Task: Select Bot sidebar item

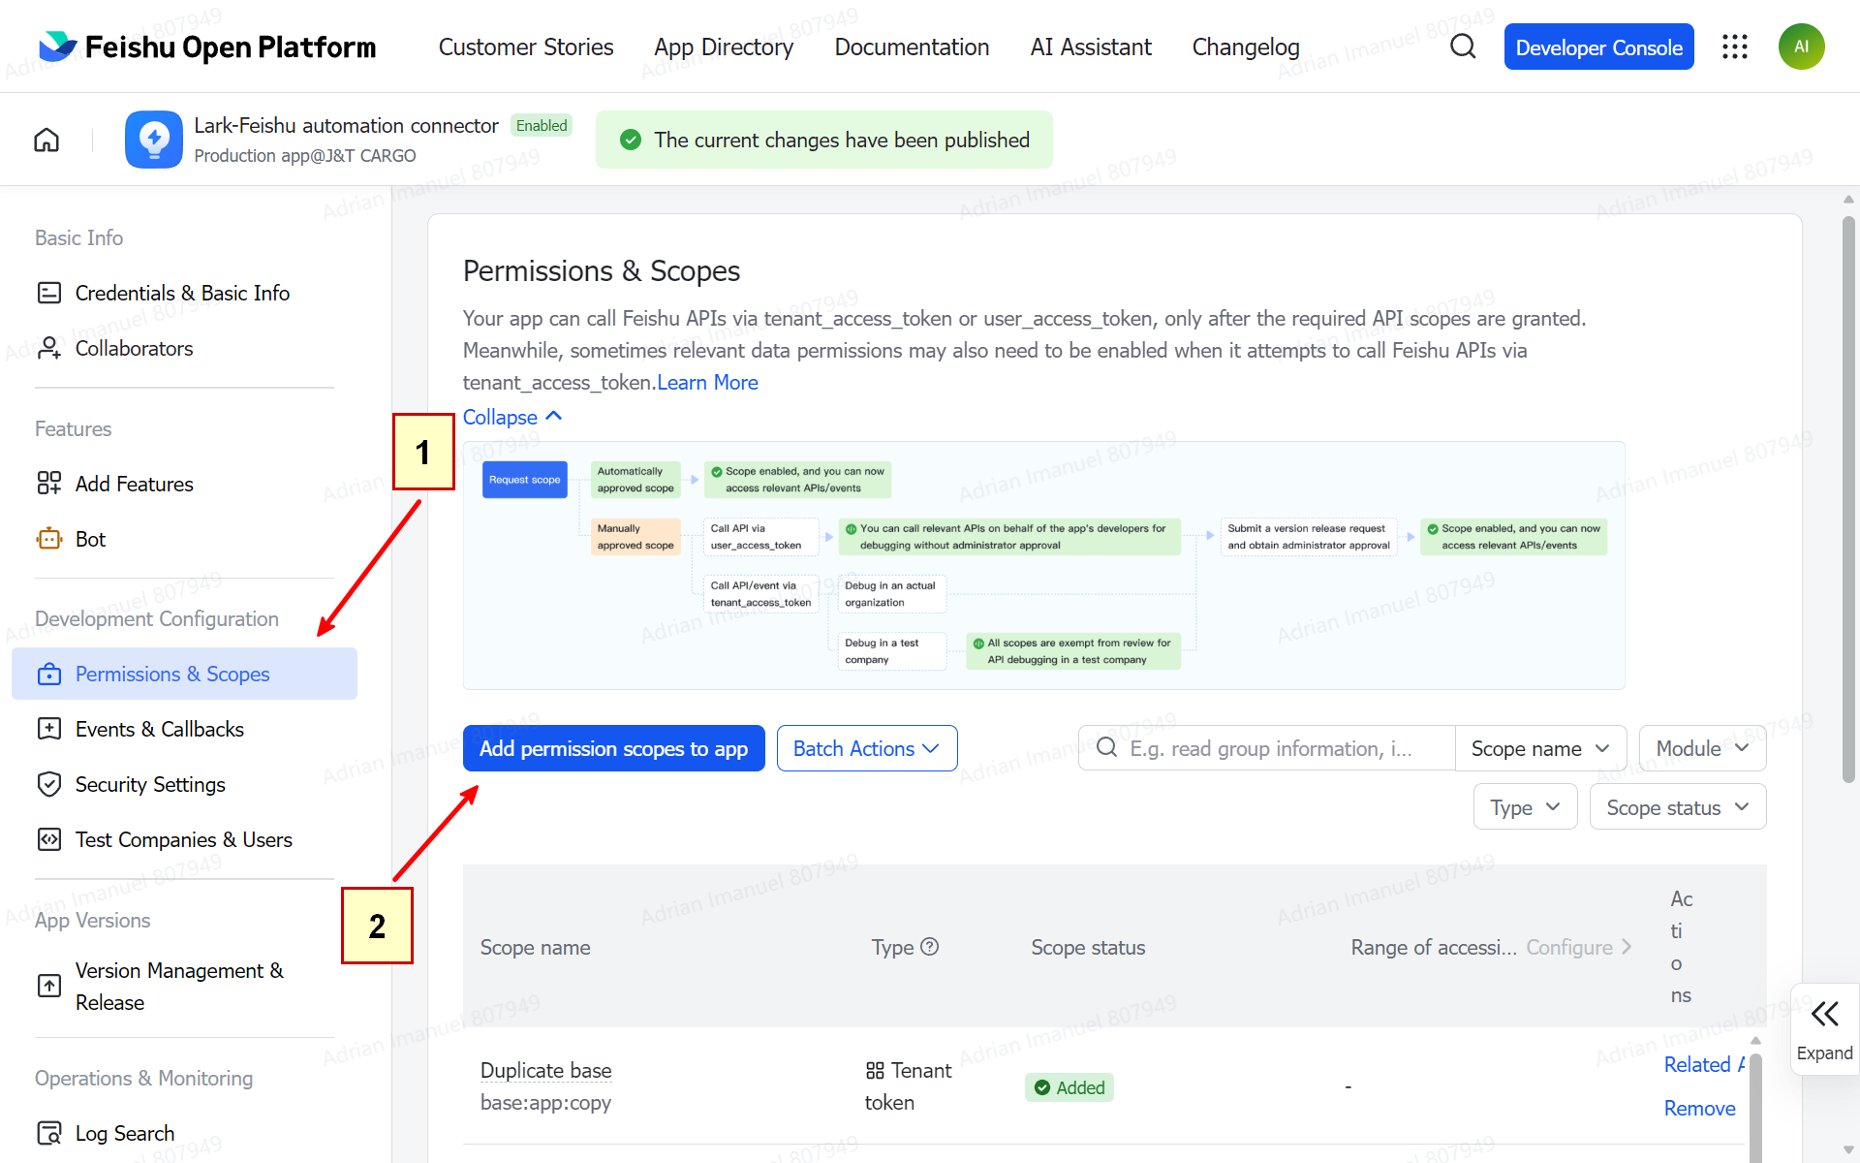Action: 184,539
